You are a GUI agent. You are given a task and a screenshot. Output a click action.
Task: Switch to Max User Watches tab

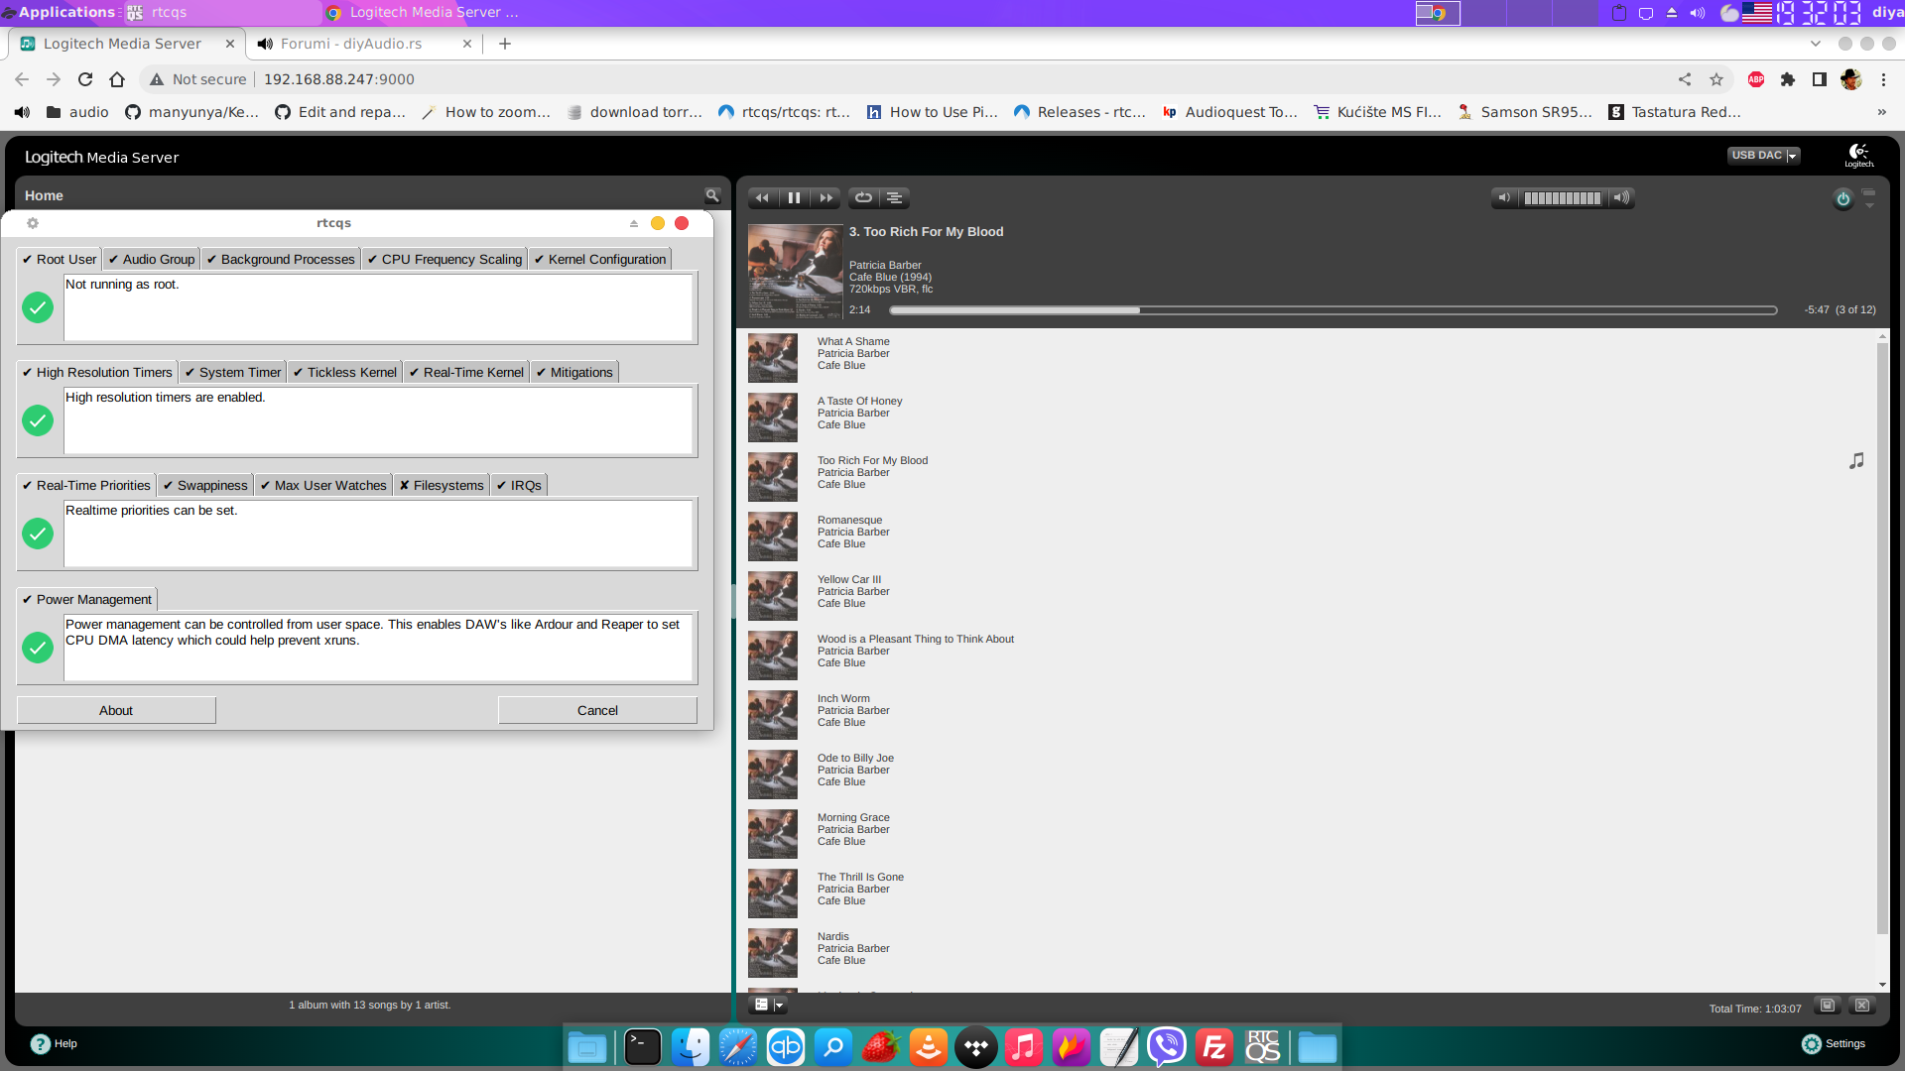click(x=323, y=485)
